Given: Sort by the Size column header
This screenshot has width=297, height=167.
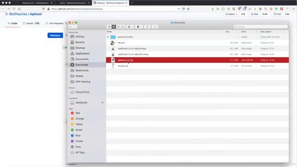Looking at the screenshot, I should pos(227,32).
